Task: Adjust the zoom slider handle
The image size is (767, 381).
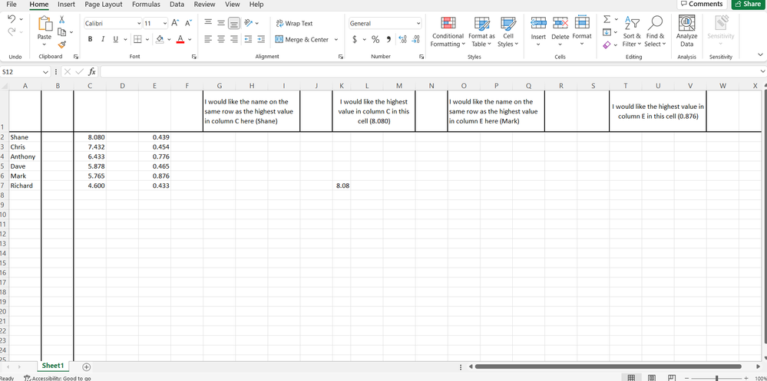Action: click(x=716, y=378)
